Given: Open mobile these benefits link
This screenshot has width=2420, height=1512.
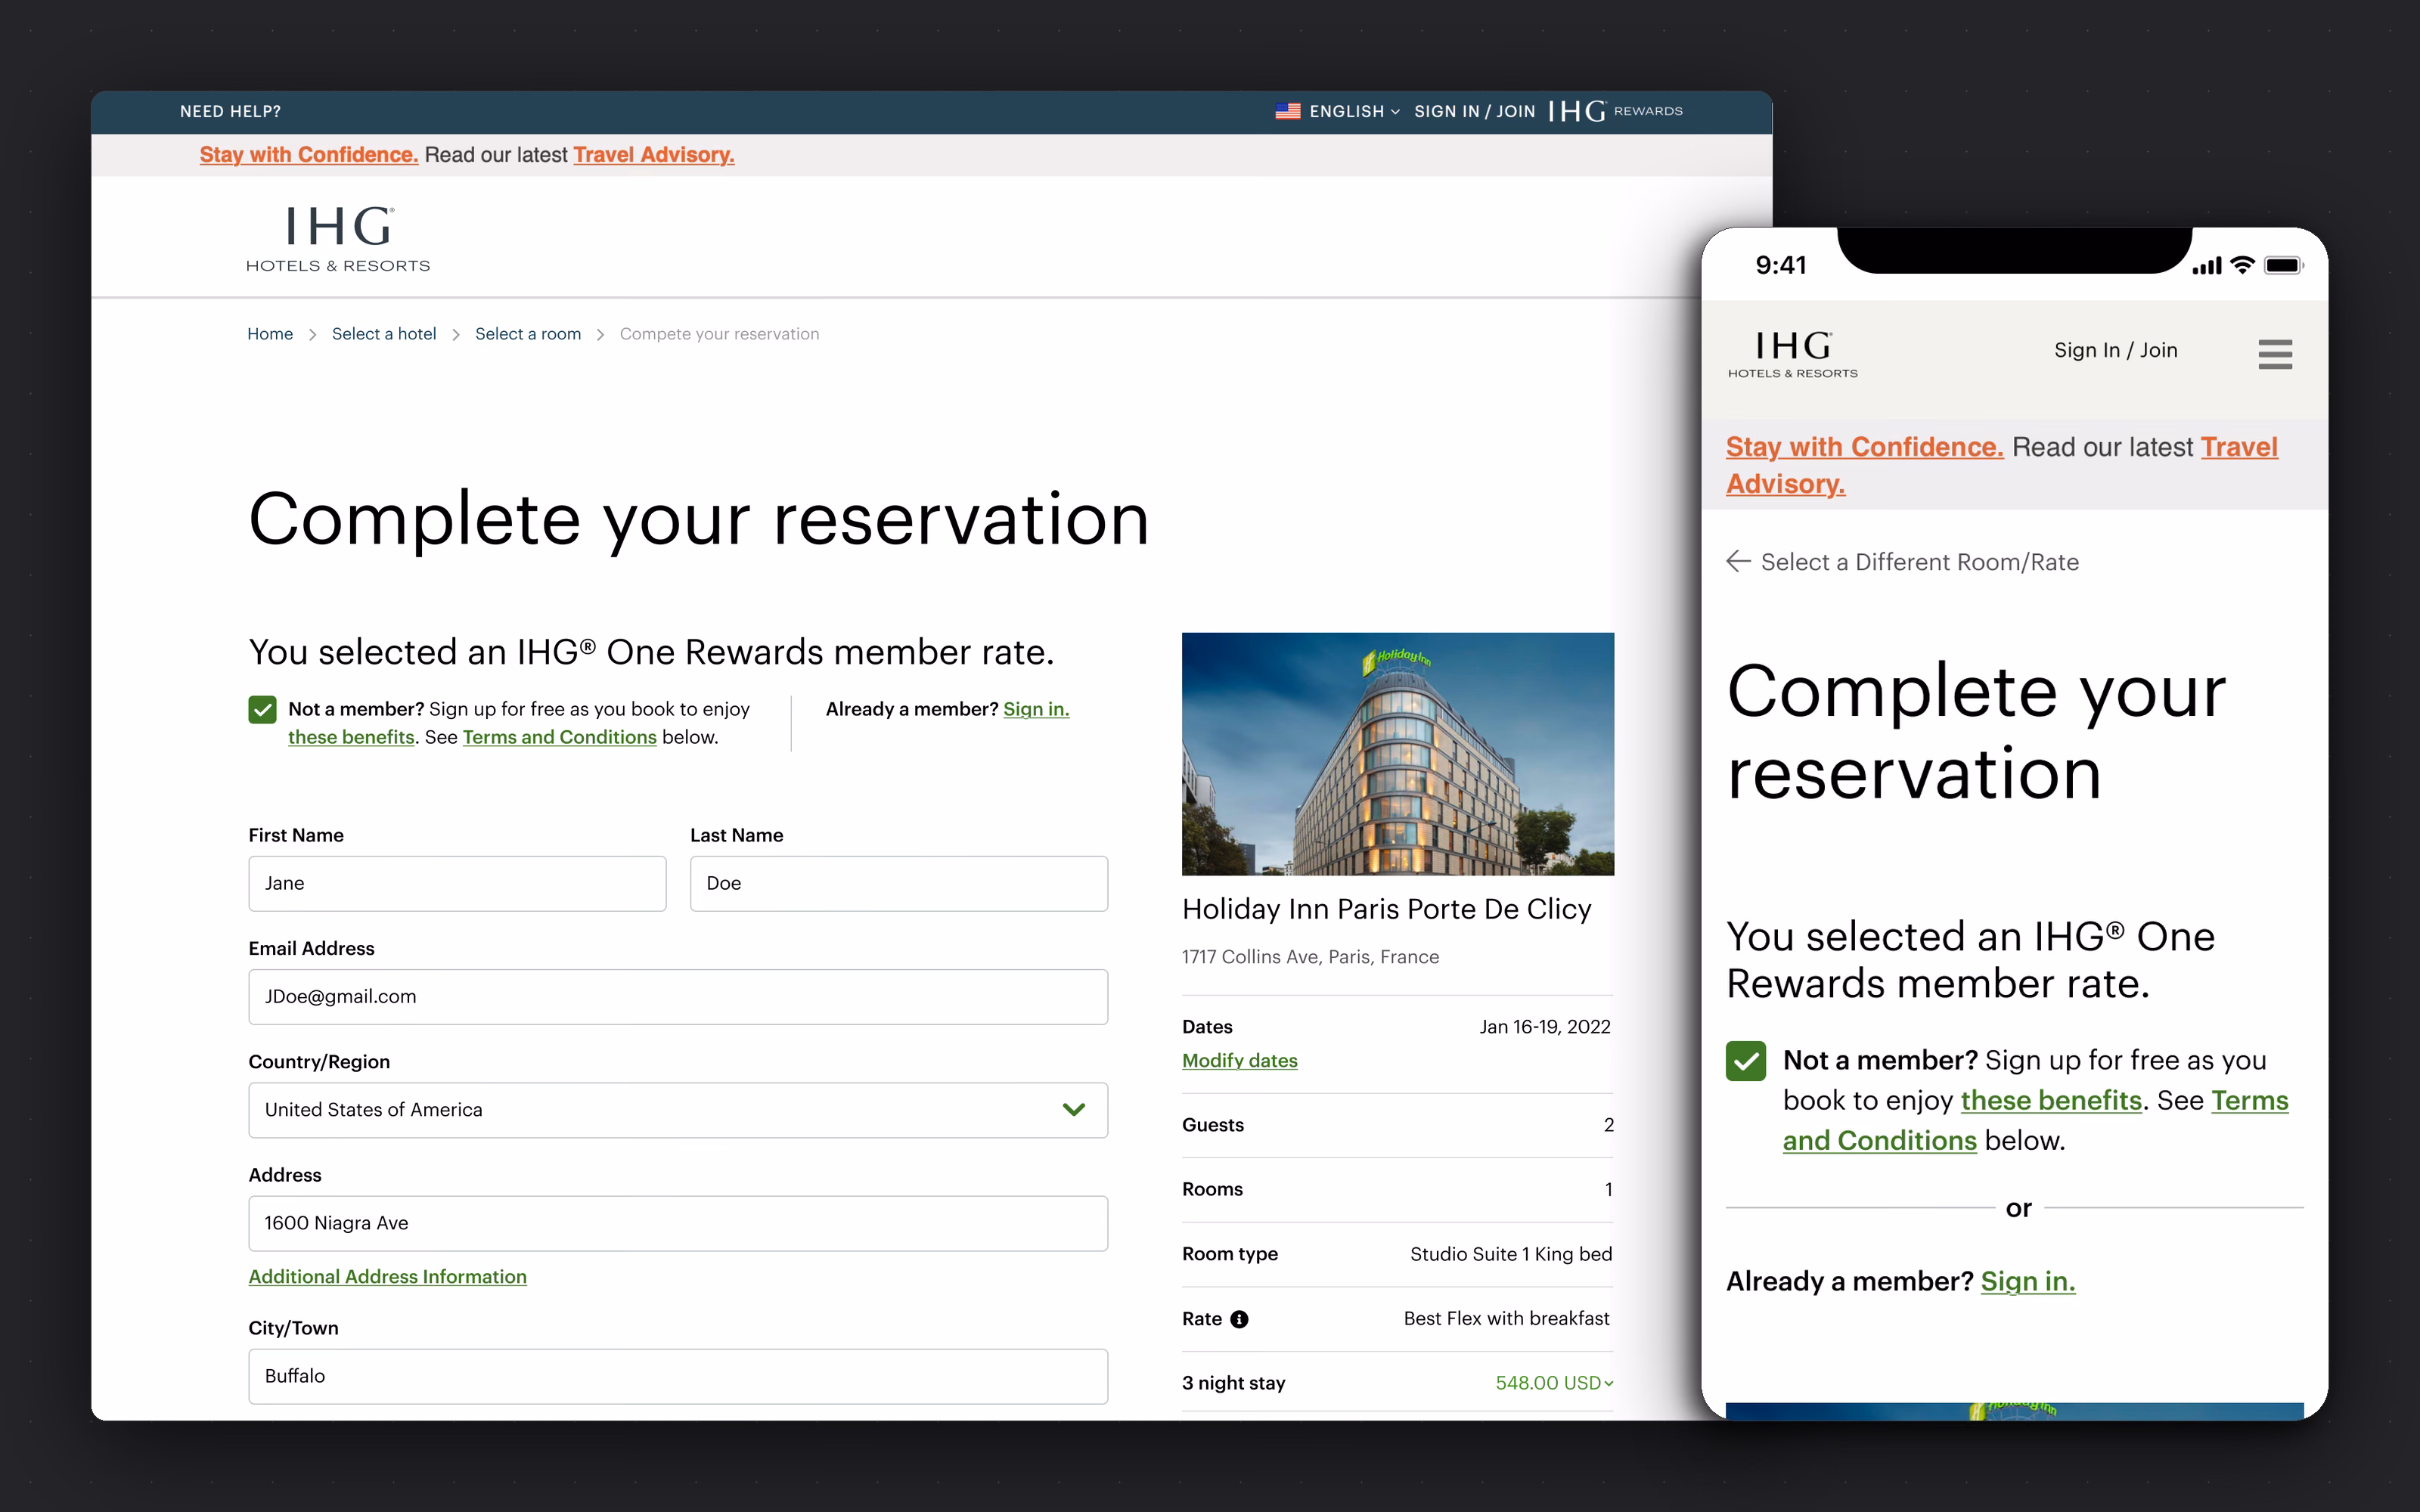Looking at the screenshot, I should click(2051, 1101).
